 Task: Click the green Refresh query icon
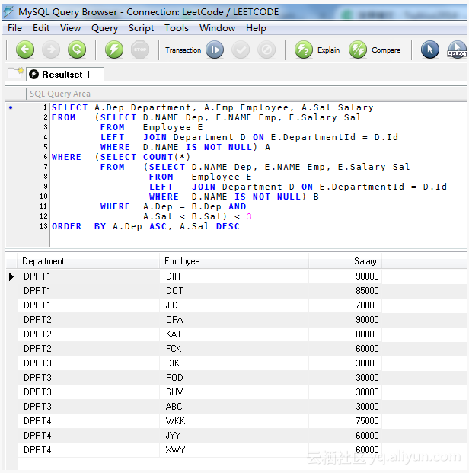pyautogui.click(x=77, y=50)
